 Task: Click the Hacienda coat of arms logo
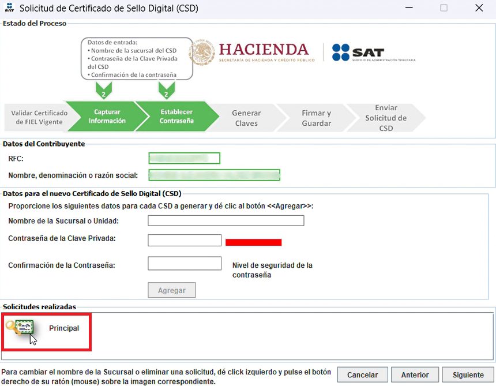(x=202, y=53)
